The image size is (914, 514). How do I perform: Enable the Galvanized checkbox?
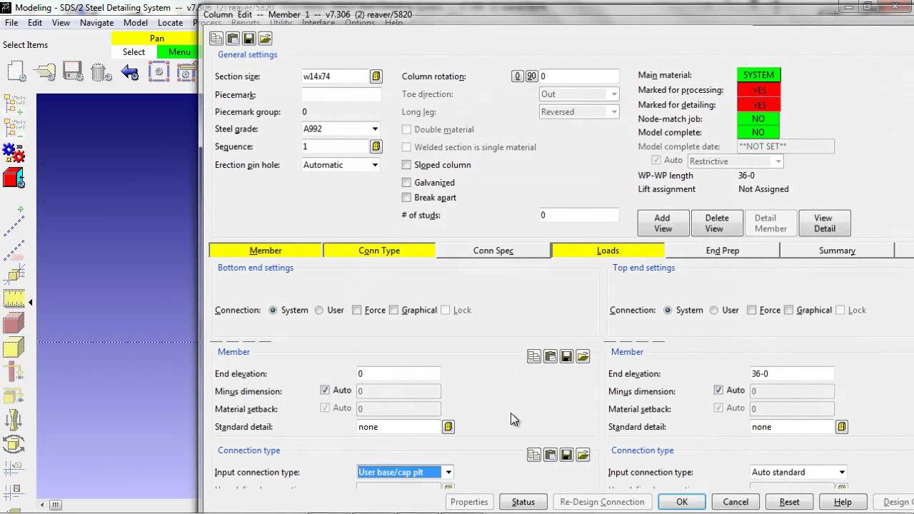(406, 183)
